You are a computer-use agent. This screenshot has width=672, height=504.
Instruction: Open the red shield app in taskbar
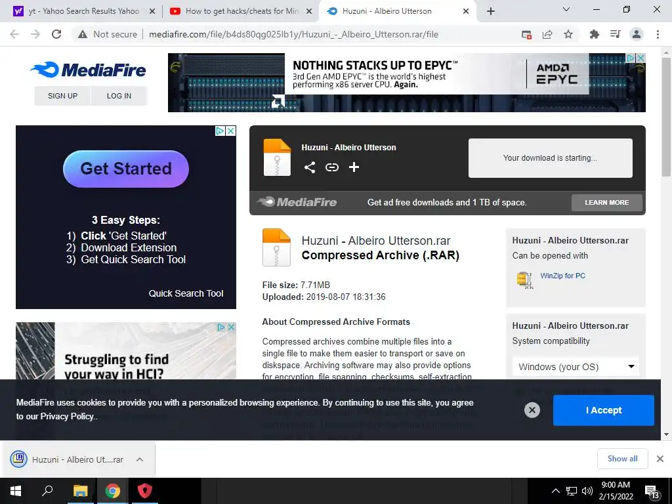tap(145, 491)
